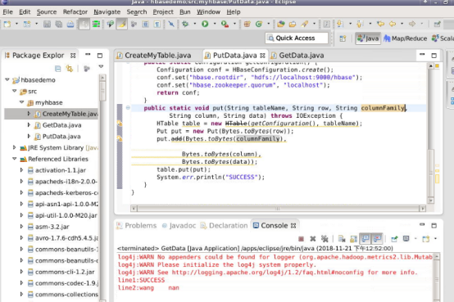Viewport: 454px width, 302px height.
Task: Click the Save All toolbar icon
Action: pos(59,24)
